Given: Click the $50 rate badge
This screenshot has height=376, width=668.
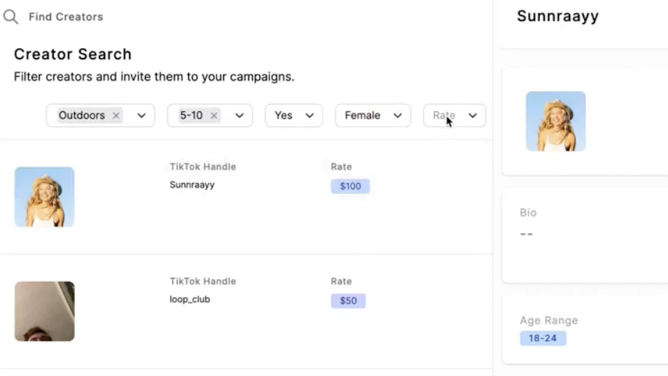Looking at the screenshot, I should [x=348, y=301].
